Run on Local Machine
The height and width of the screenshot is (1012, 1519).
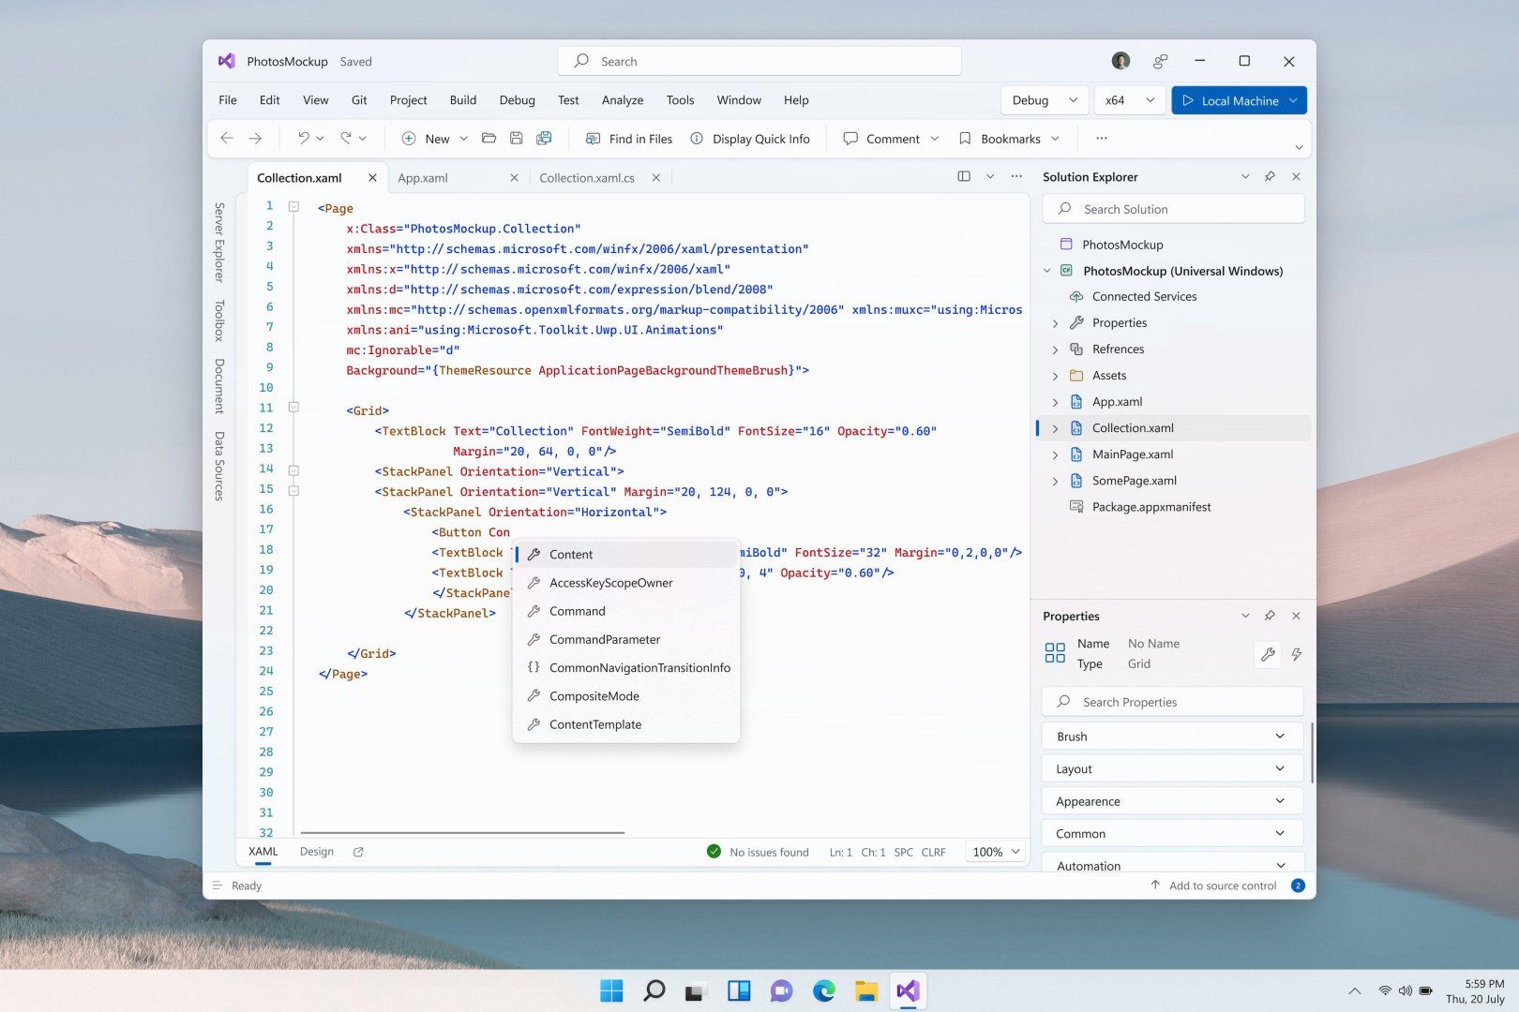coord(1230,100)
